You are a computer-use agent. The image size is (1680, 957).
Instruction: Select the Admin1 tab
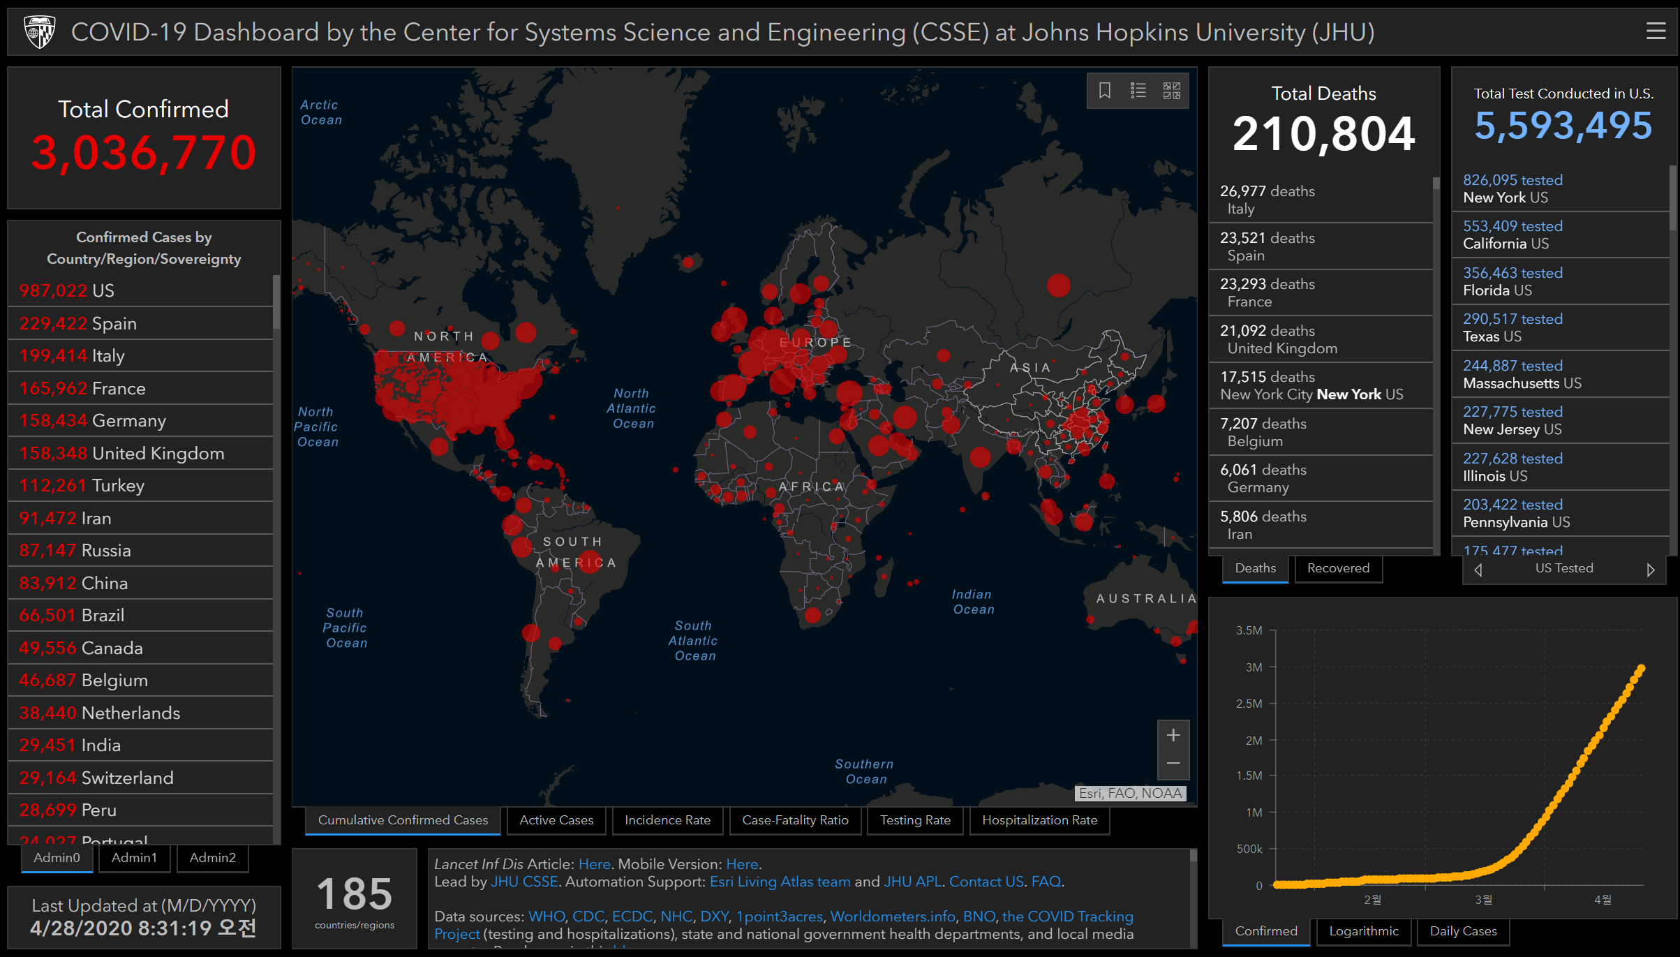click(x=134, y=857)
